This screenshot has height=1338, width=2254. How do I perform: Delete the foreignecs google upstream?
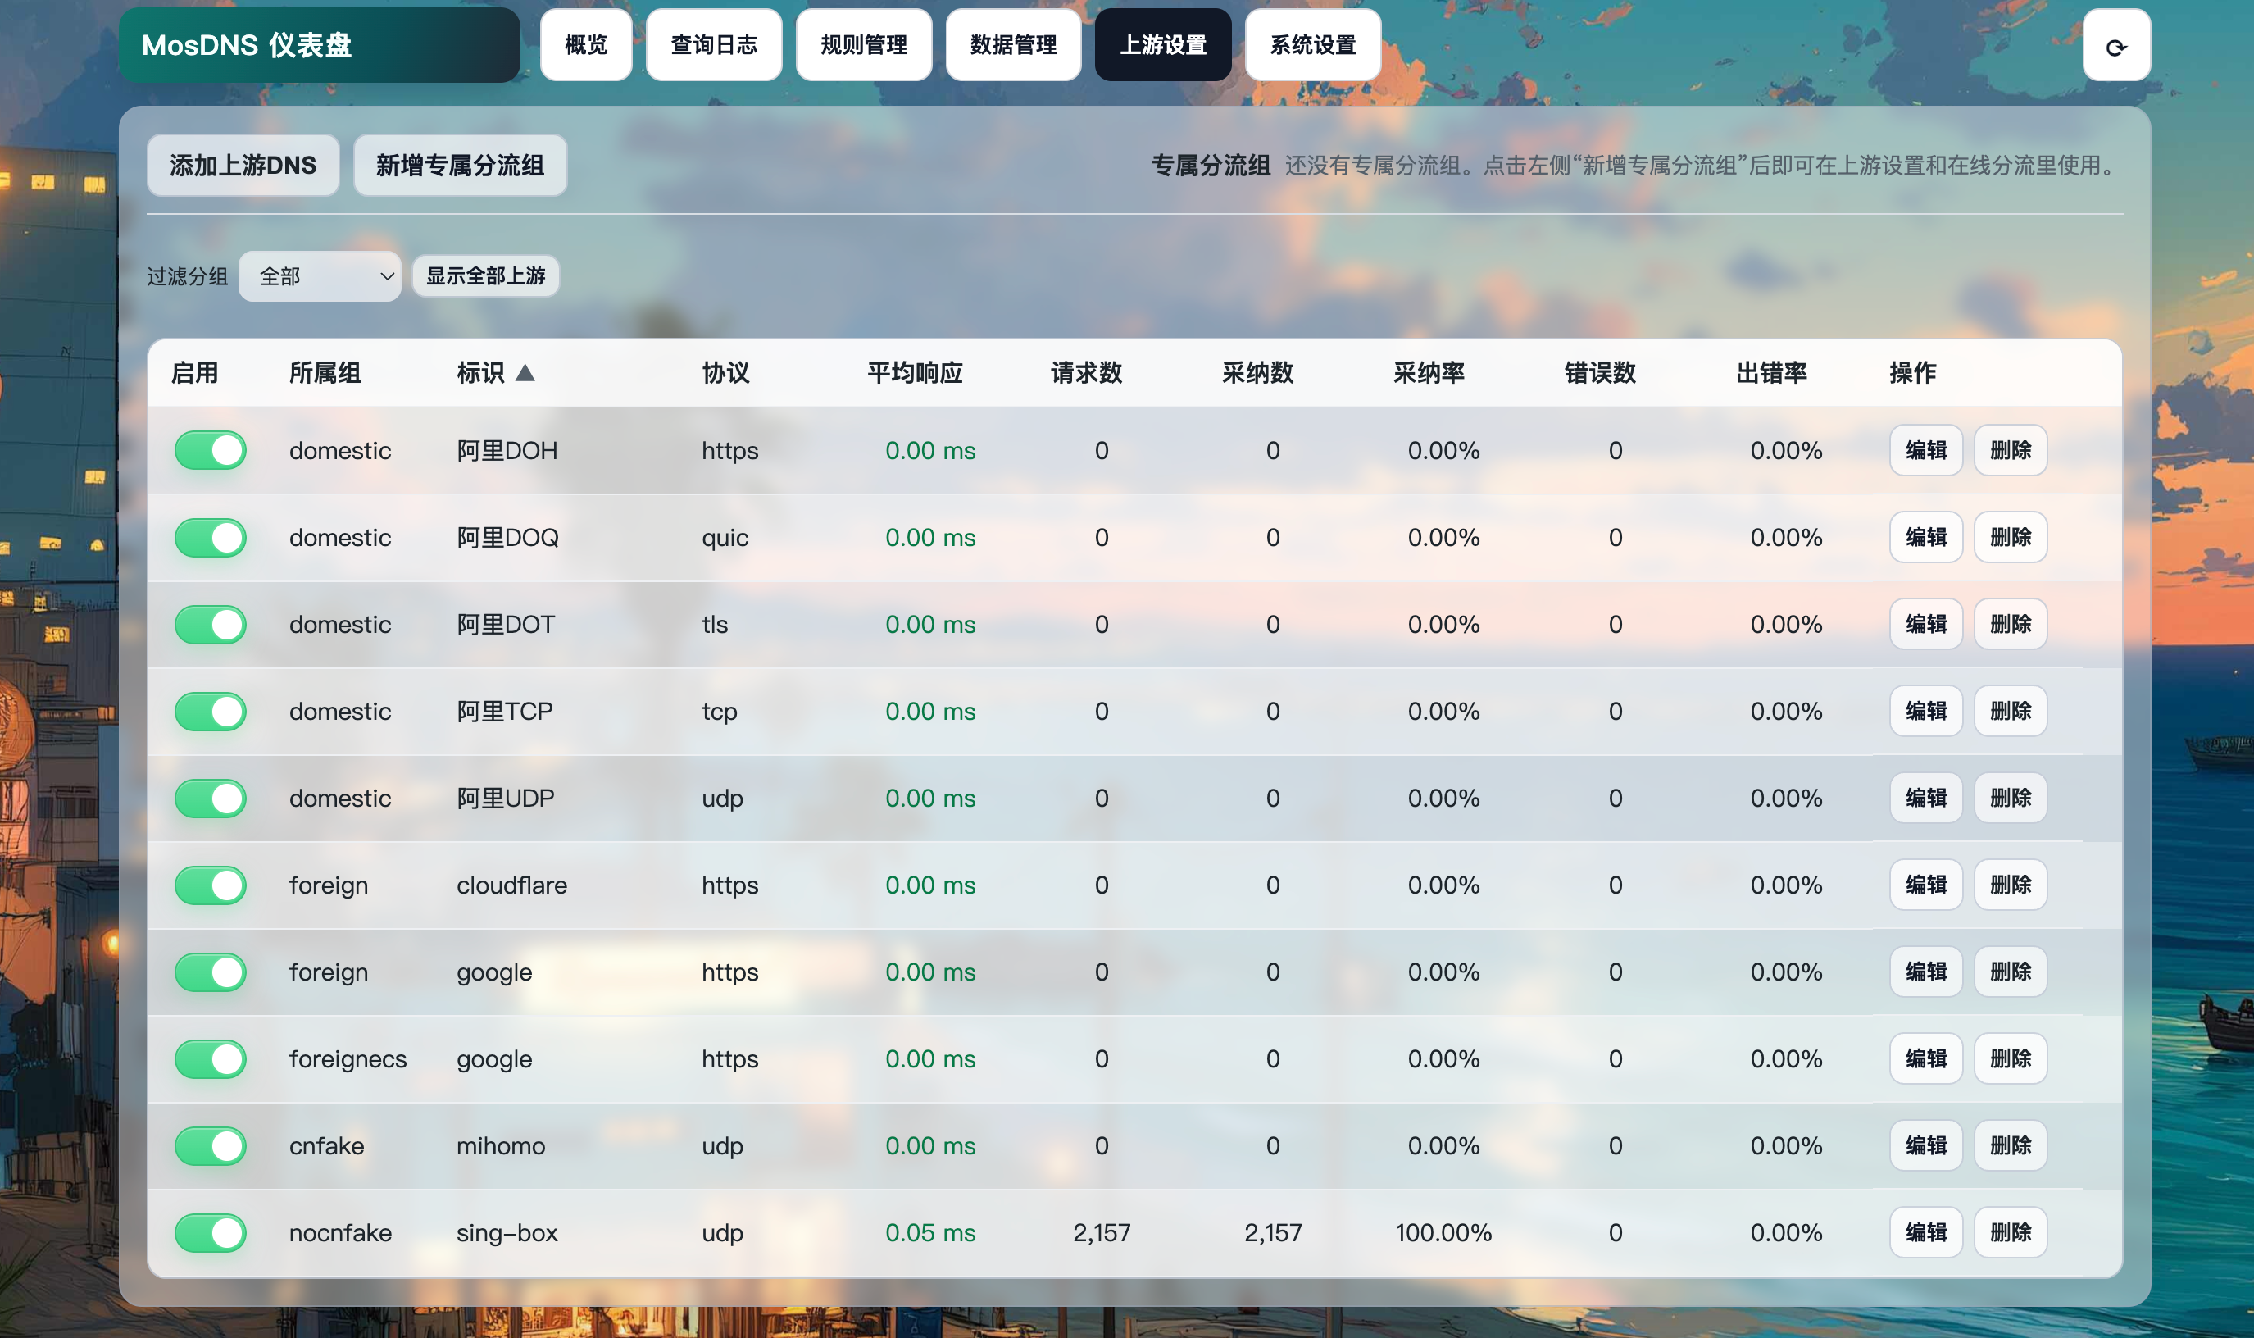[x=2010, y=1058]
